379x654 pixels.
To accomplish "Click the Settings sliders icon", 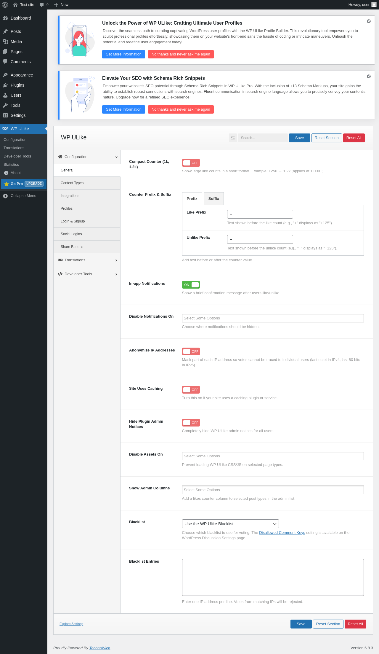I will click(5, 115).
